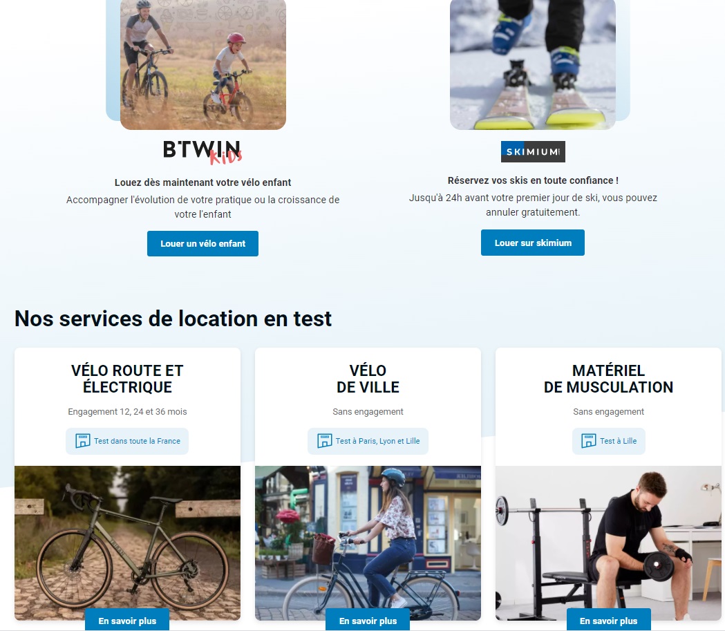Select 'Test à Paris, Lyon et Lille' badge
This screenshot has width=725, height=631.
point(368,441)
